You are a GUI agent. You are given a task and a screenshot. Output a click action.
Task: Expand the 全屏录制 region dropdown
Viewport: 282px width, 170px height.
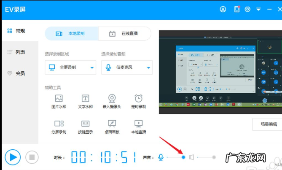coord(70,67)
